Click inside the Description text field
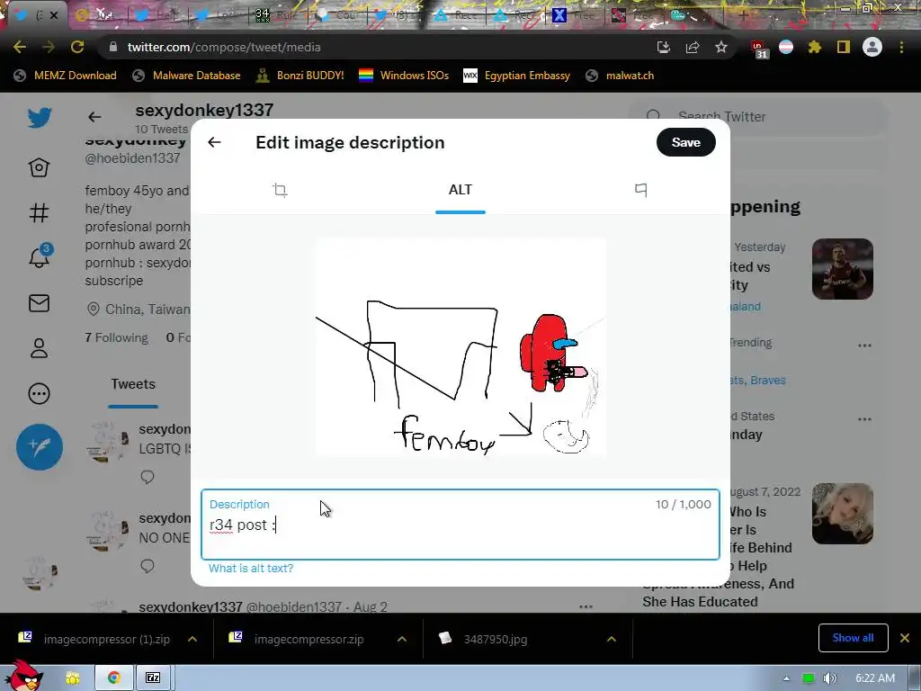921x691 pixels. [x=460, y=525]
